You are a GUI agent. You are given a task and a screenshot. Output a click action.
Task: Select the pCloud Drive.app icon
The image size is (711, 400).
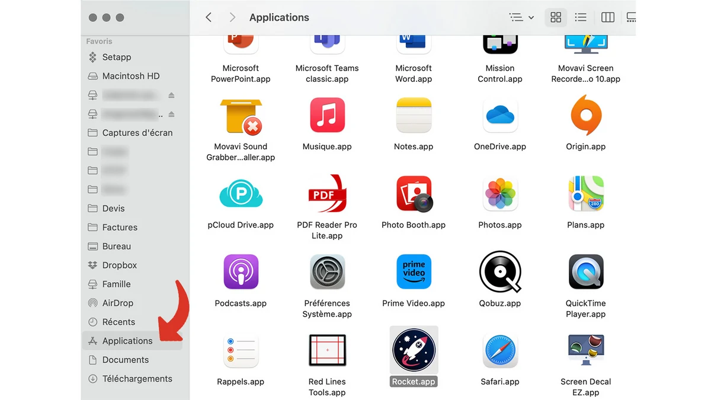pos(241,193)
